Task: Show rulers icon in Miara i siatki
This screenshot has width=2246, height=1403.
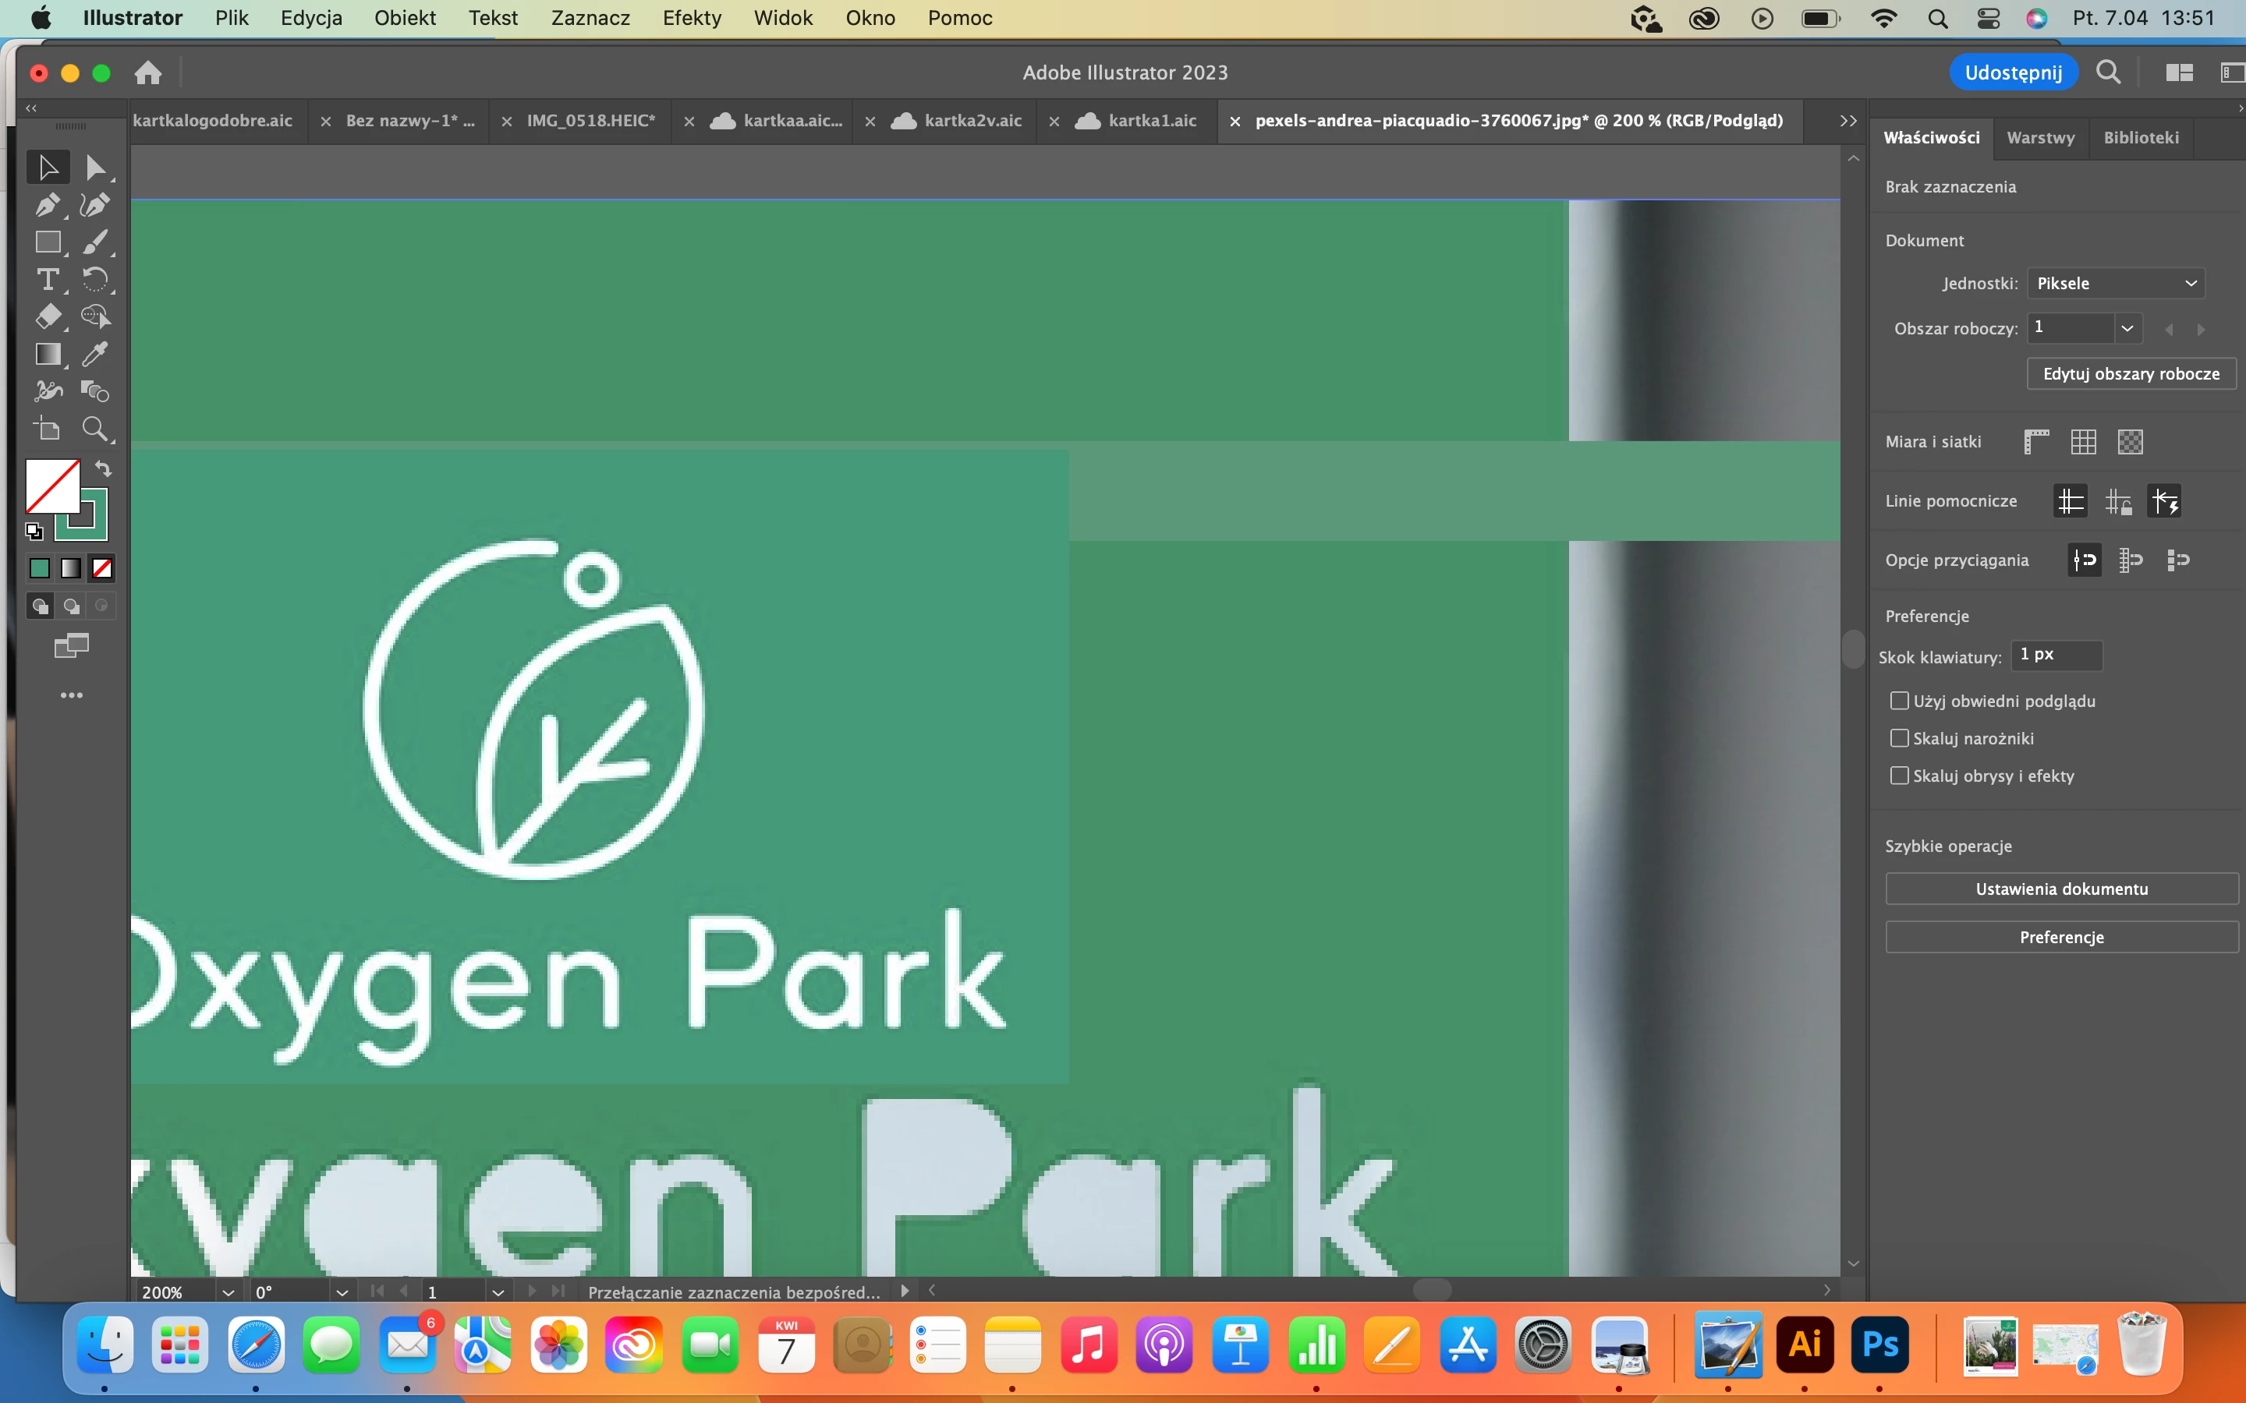Action: (2035, 442)
